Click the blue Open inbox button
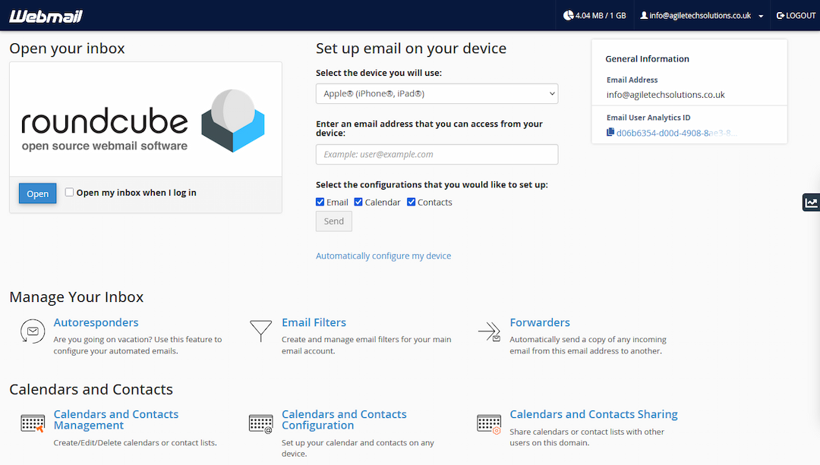 [38, 193]
